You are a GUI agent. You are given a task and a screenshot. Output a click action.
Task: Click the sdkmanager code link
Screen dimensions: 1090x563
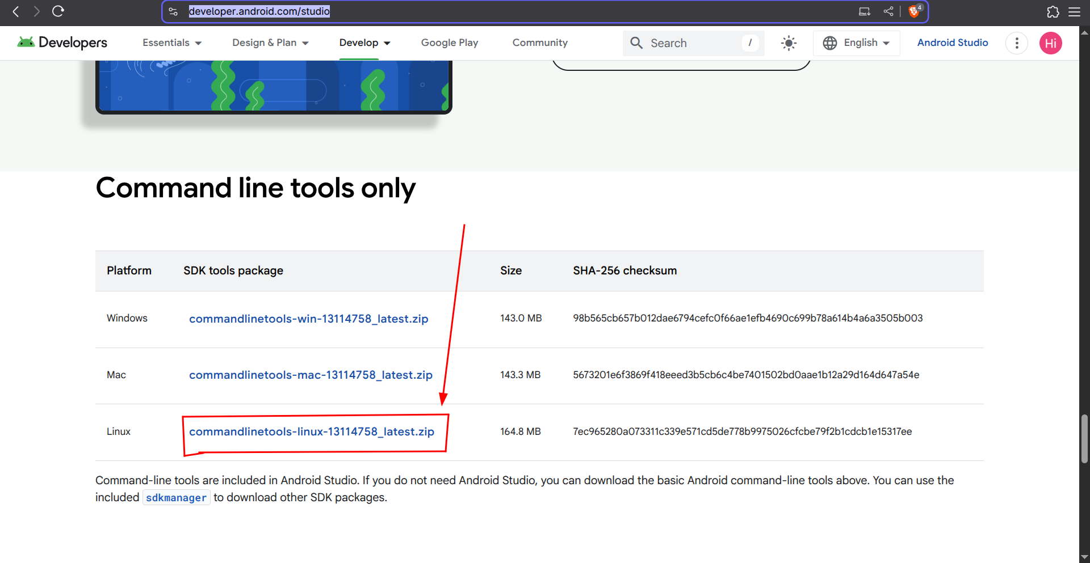[176, 498]
